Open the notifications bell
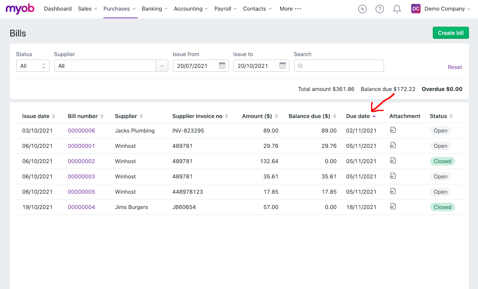The height and width of the screenshot is (289, 478). pos(397,9)
